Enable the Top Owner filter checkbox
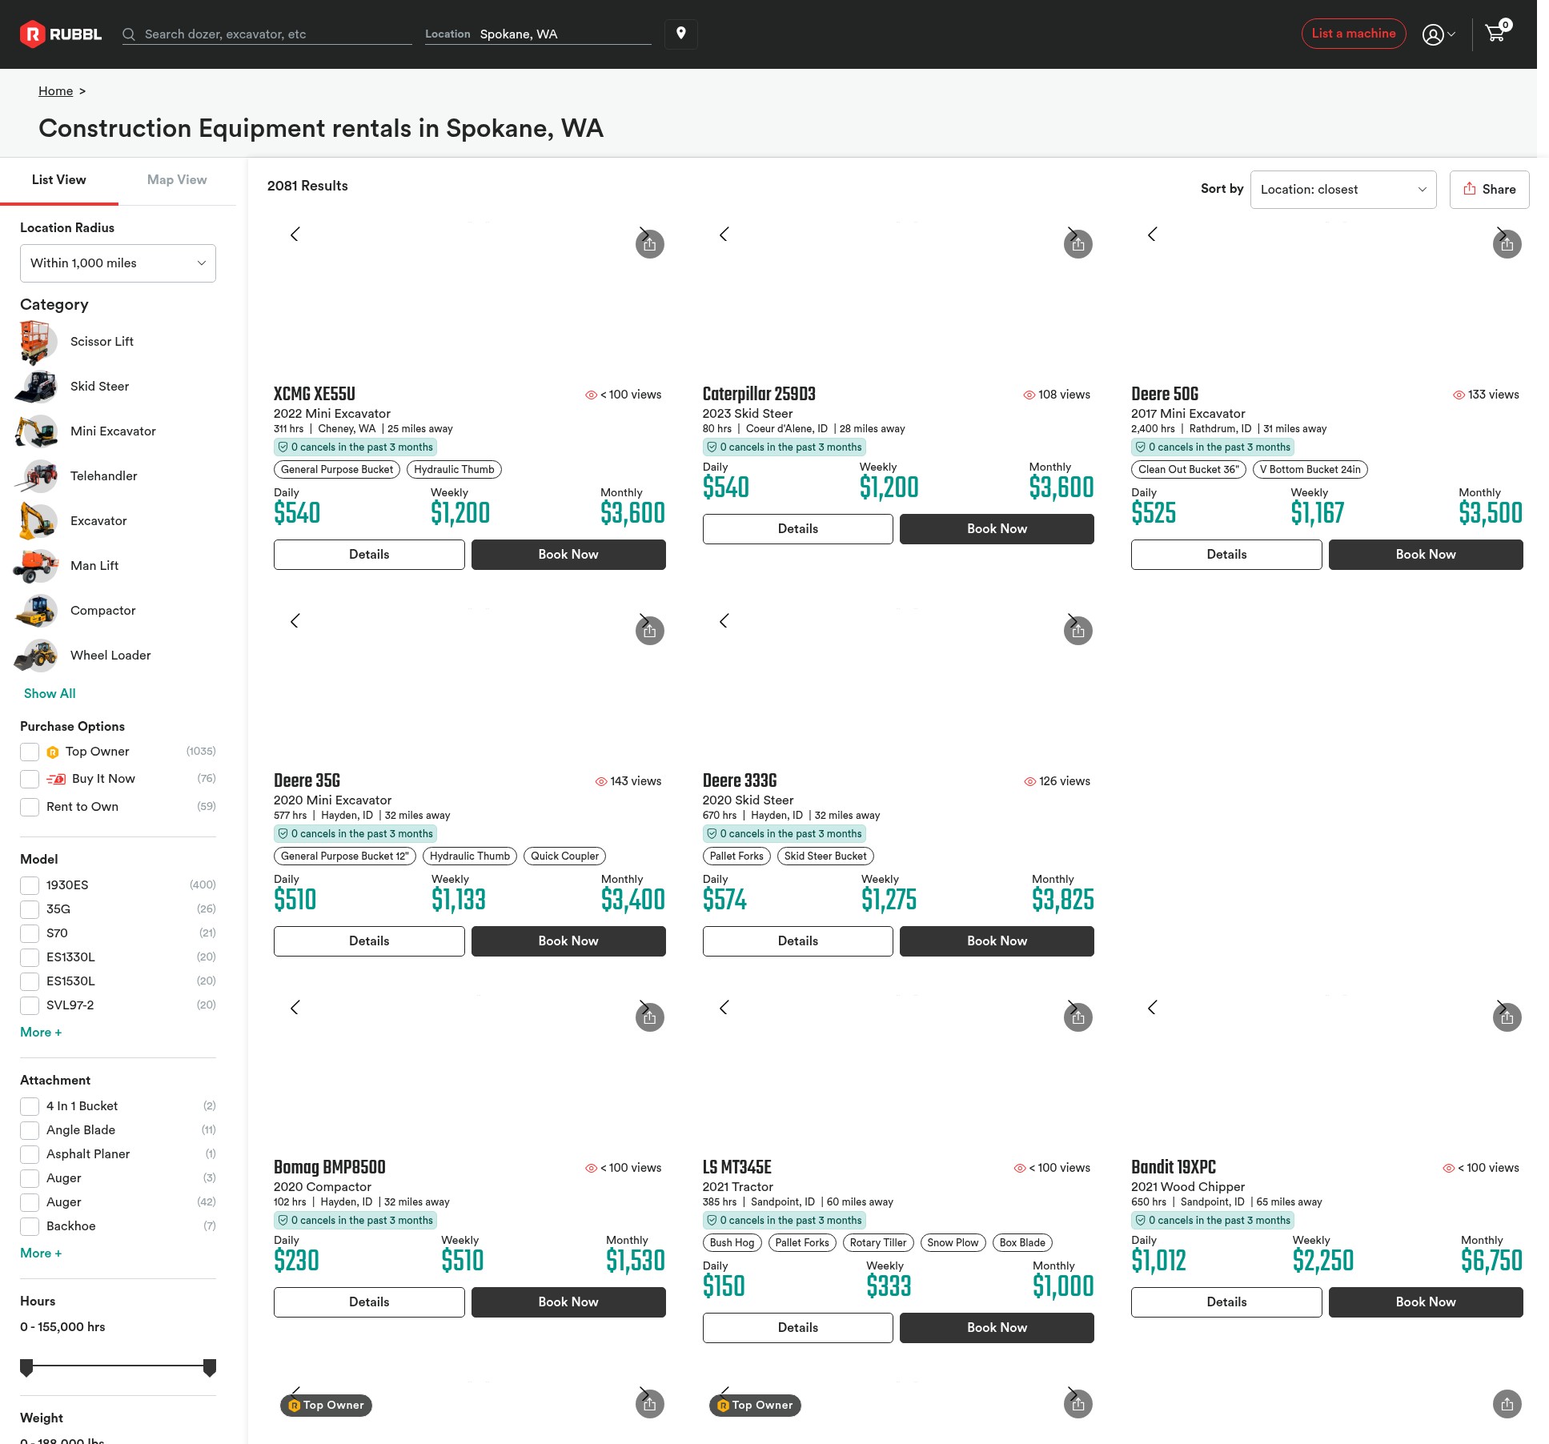Viewport: 1549px width, 1444px height. tap(30, 752)
